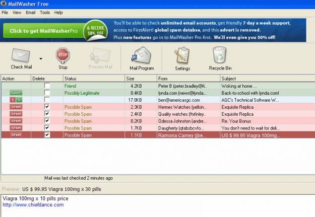
Task: Open the chiefdance.com link in preview
Action: click(x=33, y=205)
